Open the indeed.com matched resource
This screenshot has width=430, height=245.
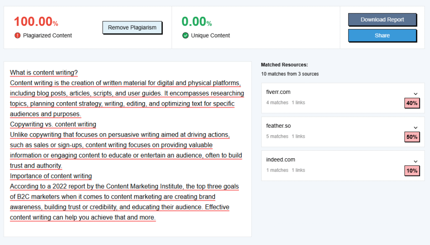(281, 160)
